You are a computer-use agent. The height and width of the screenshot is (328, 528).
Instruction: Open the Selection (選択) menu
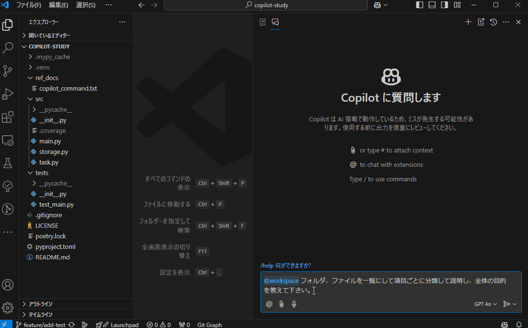[85, 5]
